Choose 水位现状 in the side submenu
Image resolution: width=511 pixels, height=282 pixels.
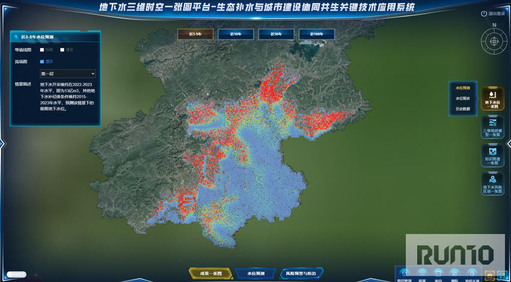pyautogui.click(x=463, y=98)
